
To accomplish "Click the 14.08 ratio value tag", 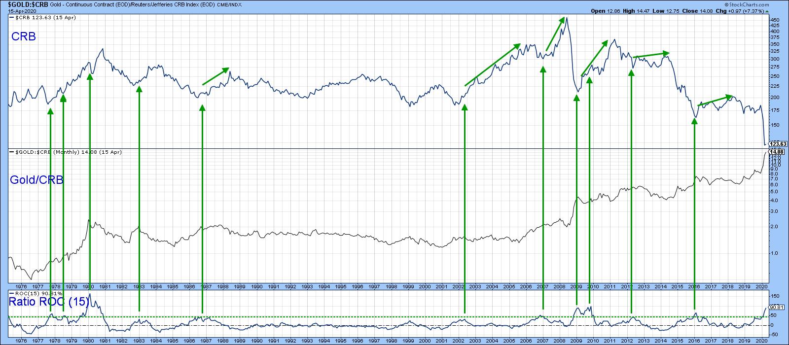I will point(778,152).
